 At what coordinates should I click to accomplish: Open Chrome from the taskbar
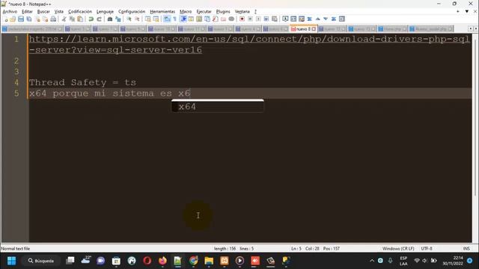coord(193,261)
